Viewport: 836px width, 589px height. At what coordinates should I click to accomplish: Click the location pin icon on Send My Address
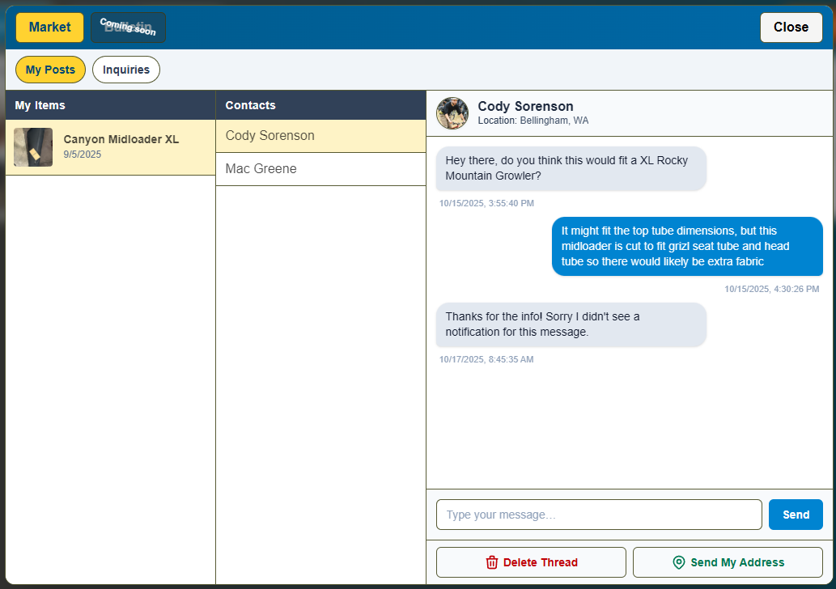point(678,562)
